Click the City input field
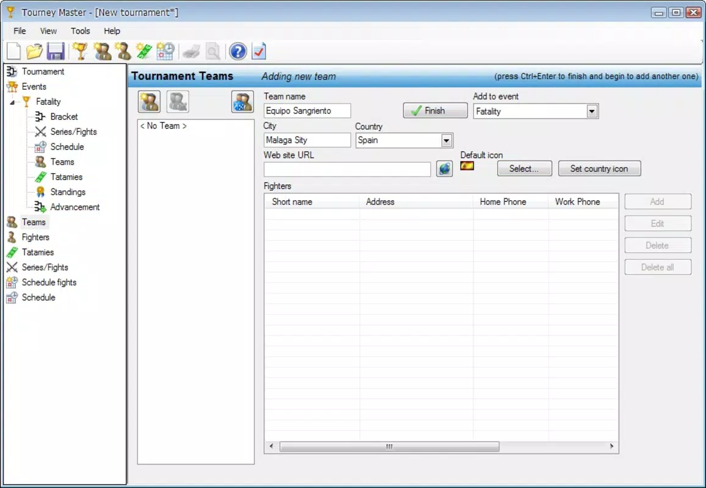This screenshot has height=488, width=706. click(x=307, y=140)
